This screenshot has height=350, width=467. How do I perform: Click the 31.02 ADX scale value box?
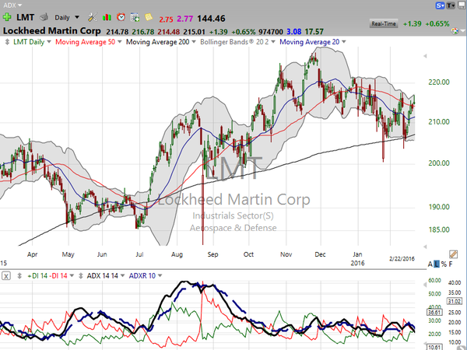coord(455,301)
